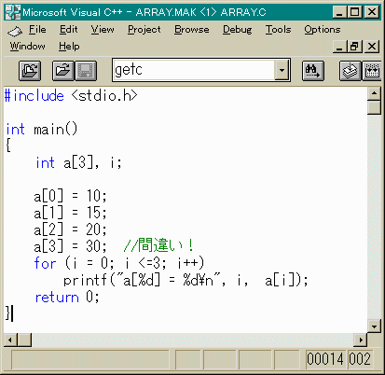Click the Open file folder icon
Screen dimensions: 385x375
click(63, 71)
